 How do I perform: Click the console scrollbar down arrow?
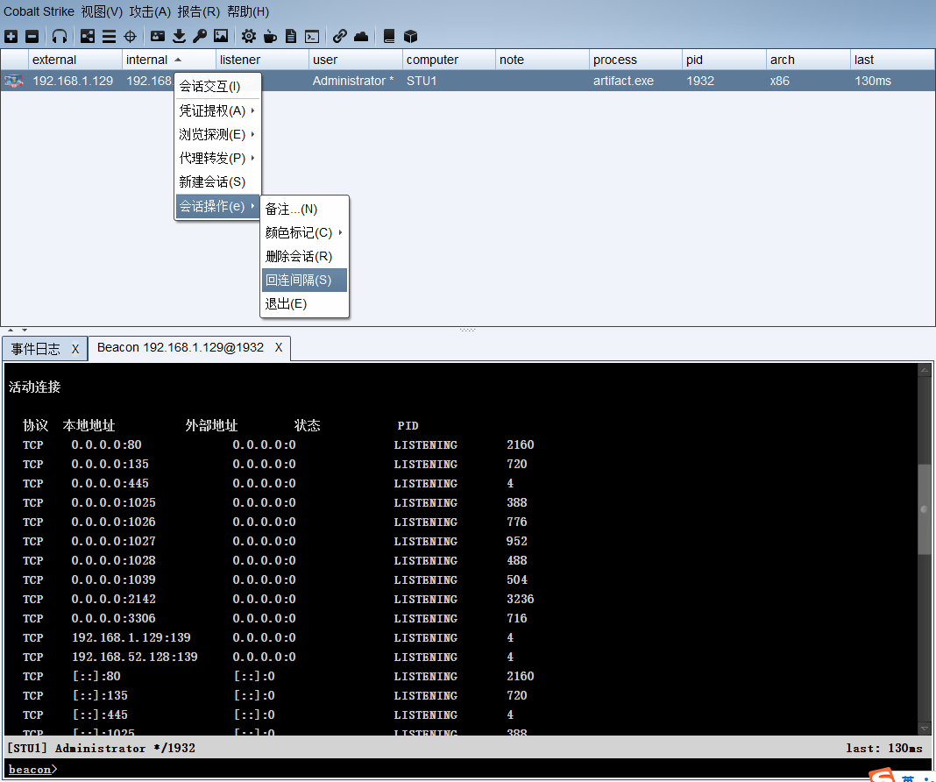click(x=924, y=729)
